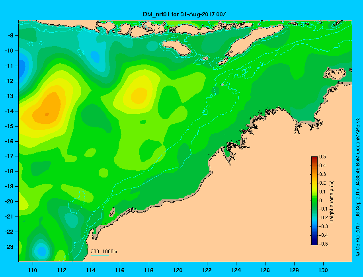
Task: Pick longitude axis label "128"
Action: (x=294, y=270)
